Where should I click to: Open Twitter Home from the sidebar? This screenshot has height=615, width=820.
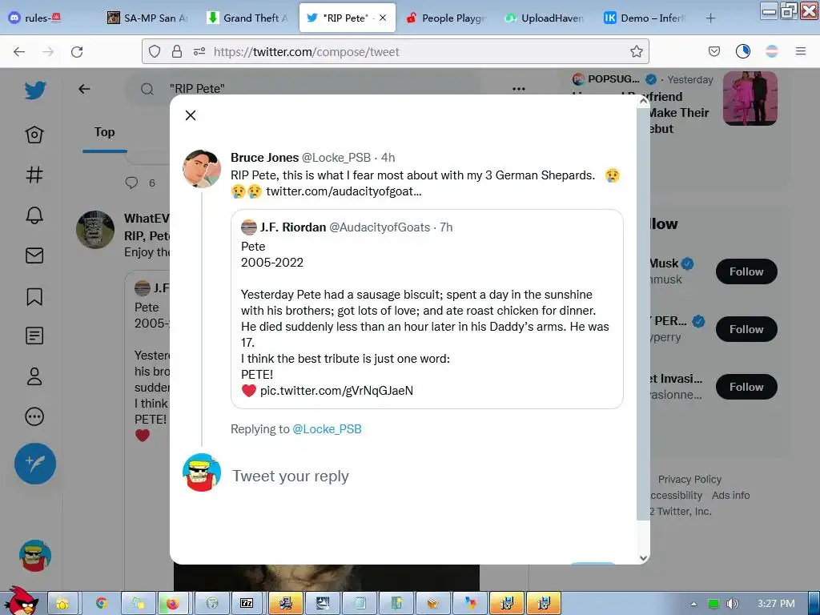pyautogui.click(x=34, y=135)
